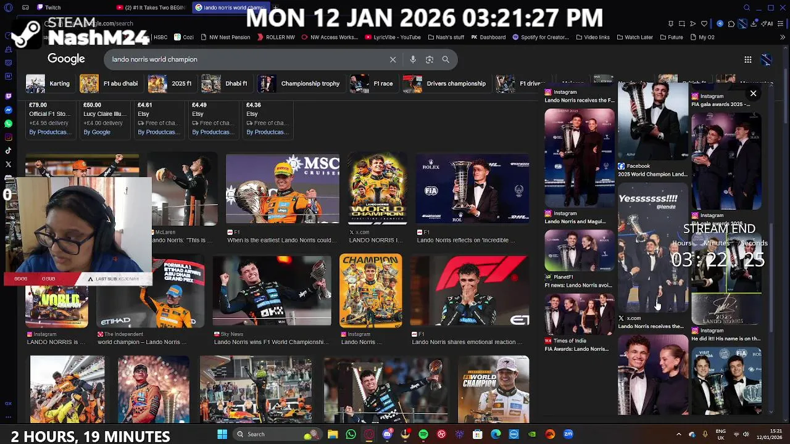Click the Windows taskbar search box

278,434
